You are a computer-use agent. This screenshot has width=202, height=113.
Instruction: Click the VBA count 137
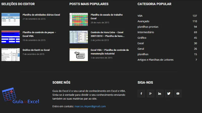tap(195, 16)
